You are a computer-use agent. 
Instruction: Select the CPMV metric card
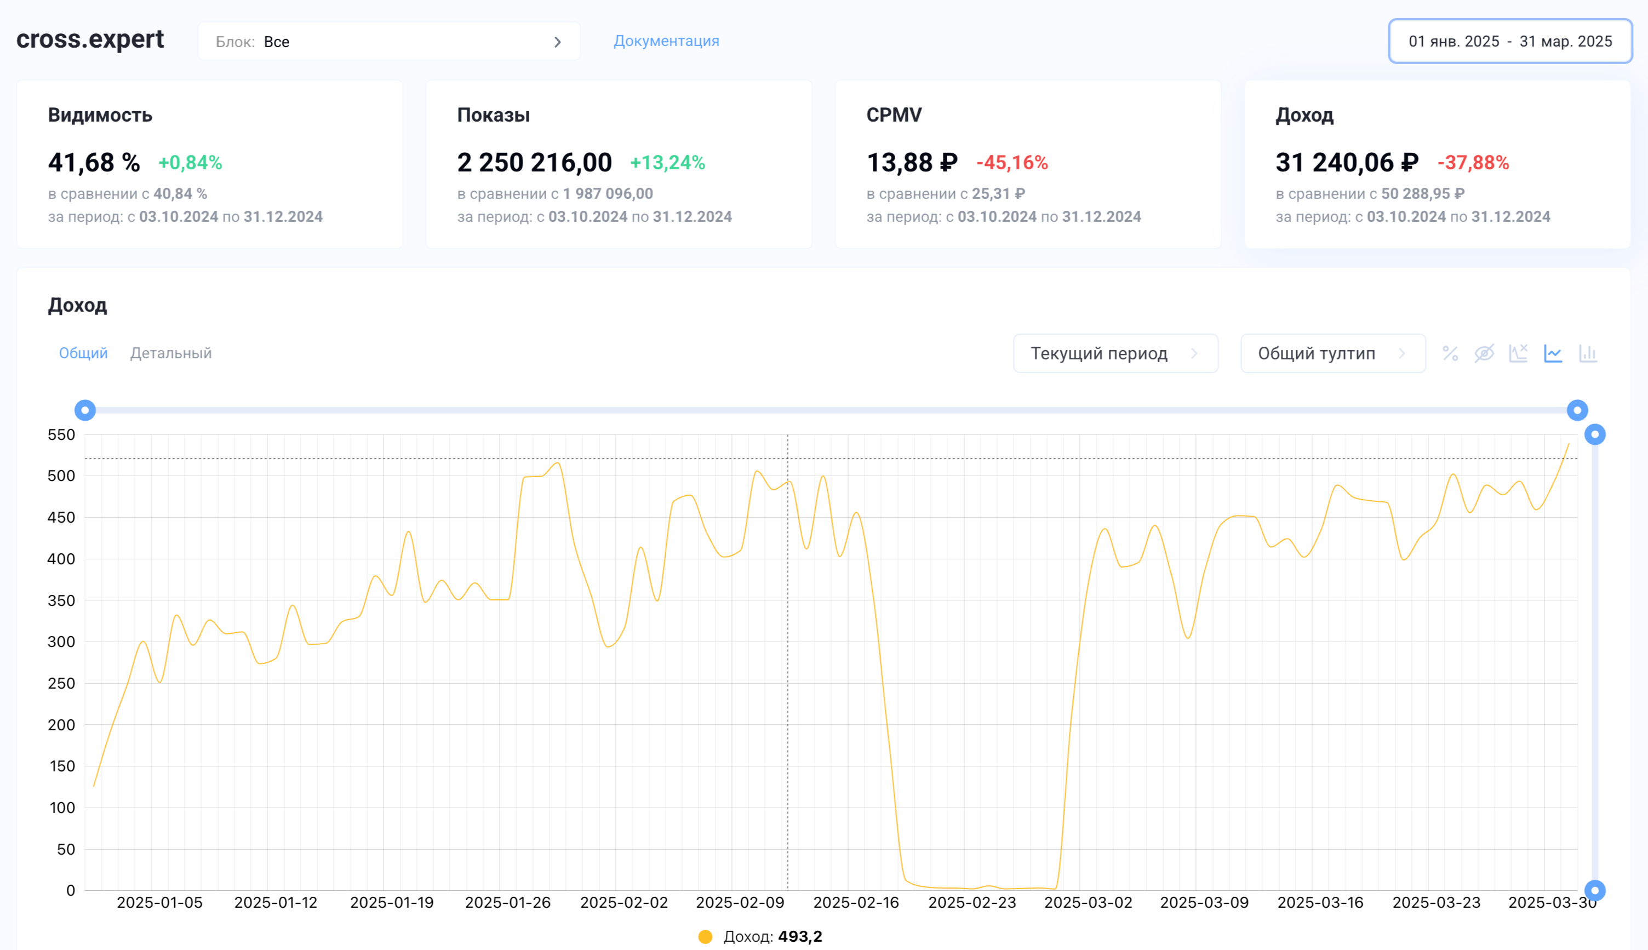1028,164
